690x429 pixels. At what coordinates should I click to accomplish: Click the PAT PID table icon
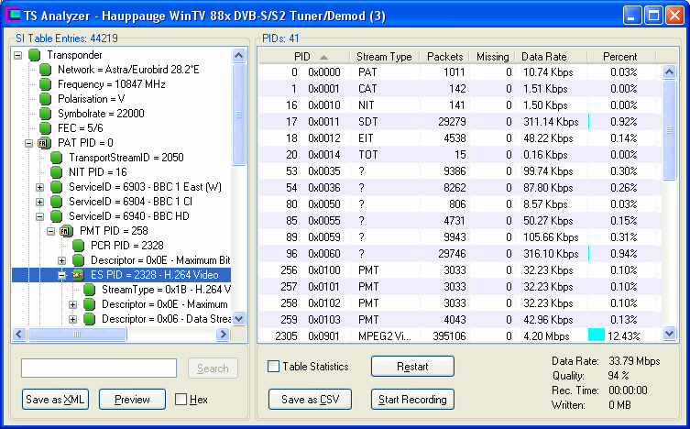pos(42,143)
